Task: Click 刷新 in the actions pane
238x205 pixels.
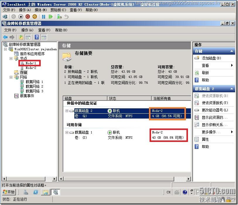Action: pos(205,73)
